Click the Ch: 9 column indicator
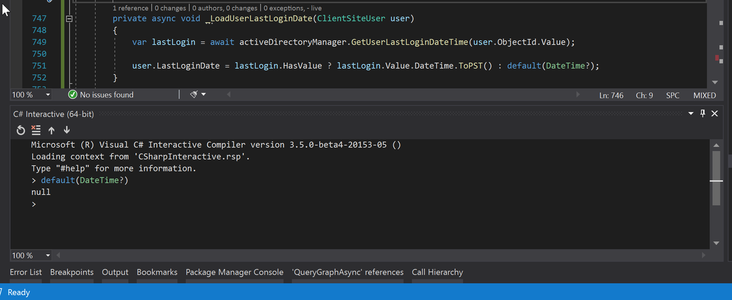Screen dimensions: 732x300 pos(644,95)
